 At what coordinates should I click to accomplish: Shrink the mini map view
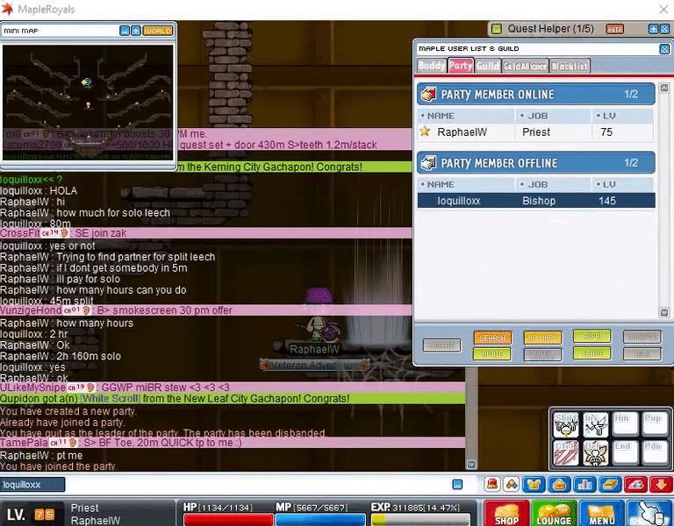click(125, 31)
